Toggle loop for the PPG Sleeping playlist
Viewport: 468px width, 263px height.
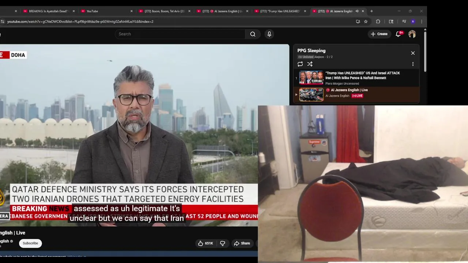300,64
